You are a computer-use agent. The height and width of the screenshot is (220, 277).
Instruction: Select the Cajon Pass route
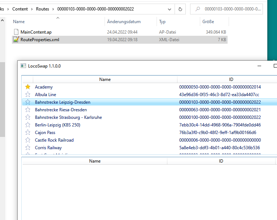point(150,133)
